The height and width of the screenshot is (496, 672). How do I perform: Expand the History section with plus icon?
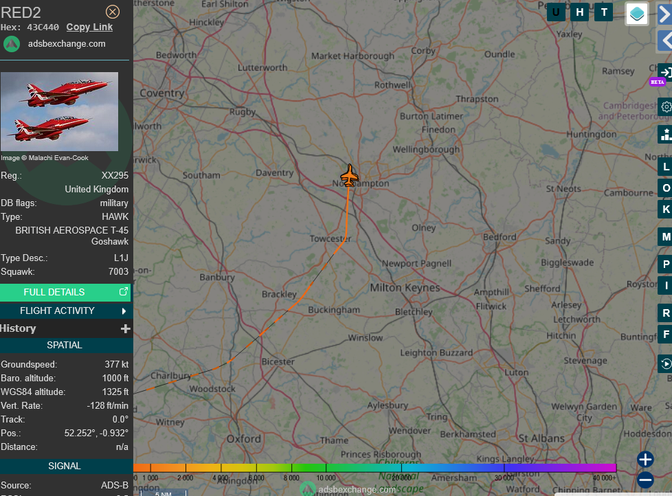(x=125, y=328)
